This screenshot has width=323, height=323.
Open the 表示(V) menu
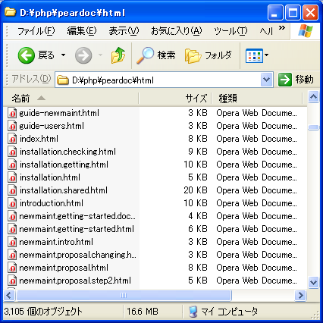[124, 31]
